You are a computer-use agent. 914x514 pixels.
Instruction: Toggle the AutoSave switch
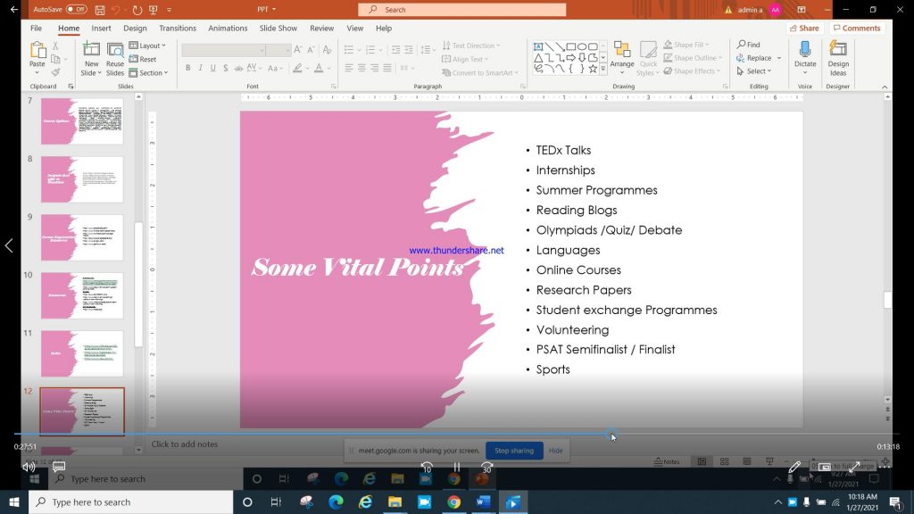(x=76, y=10)
